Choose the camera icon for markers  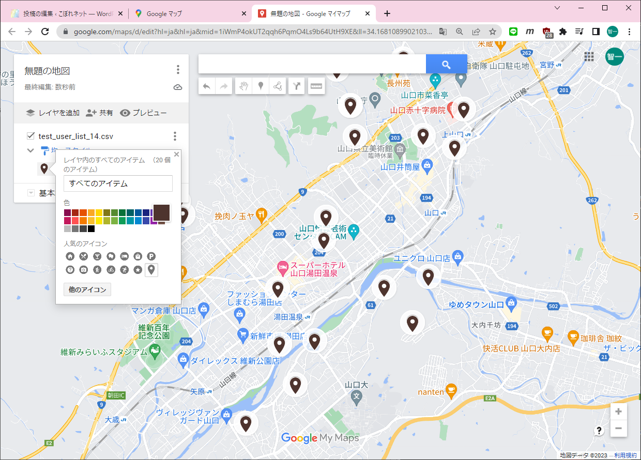[x=84, y=270]
